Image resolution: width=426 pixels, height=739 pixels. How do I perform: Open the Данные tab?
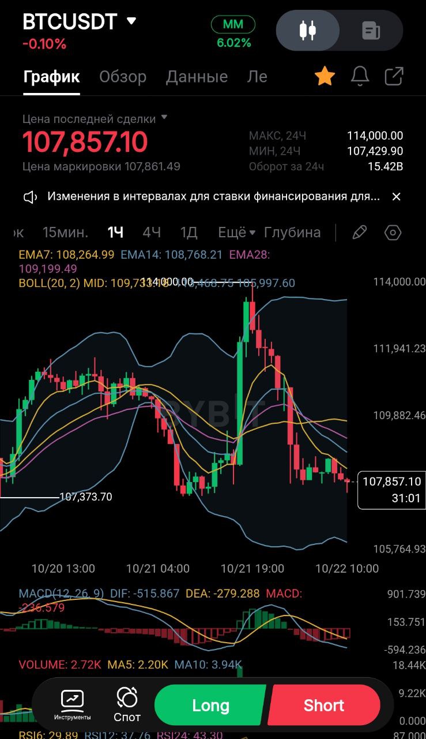(x=197, y=77)
